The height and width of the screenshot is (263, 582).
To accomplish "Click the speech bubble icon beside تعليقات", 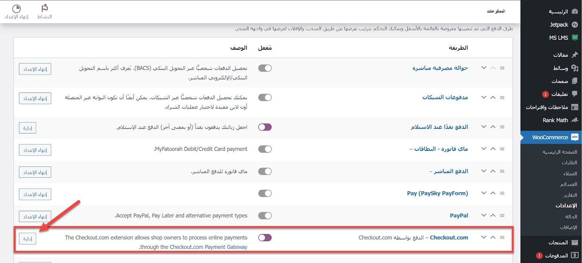I will pyautogui.click(x=575, y=94).
